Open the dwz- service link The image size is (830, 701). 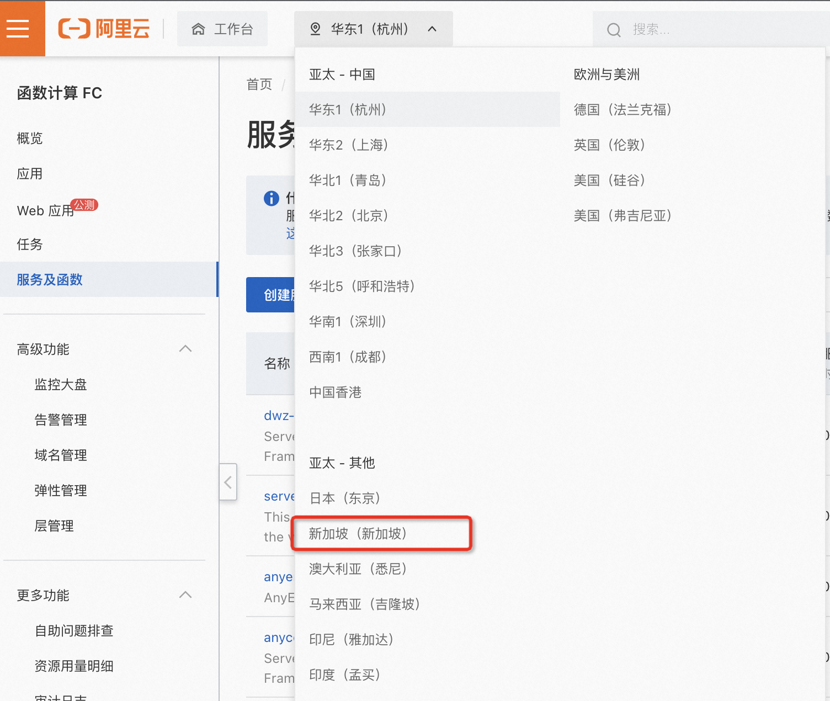click(x=279, y=416)
